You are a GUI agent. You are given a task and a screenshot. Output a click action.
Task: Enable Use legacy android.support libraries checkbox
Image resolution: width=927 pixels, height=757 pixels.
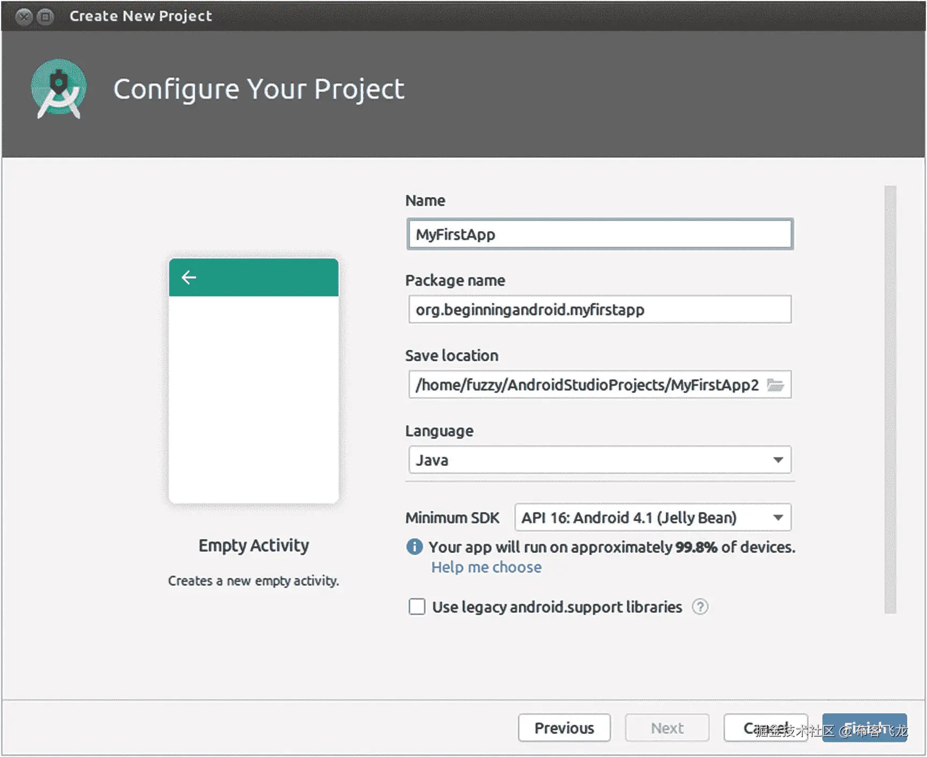click(416, 607)
